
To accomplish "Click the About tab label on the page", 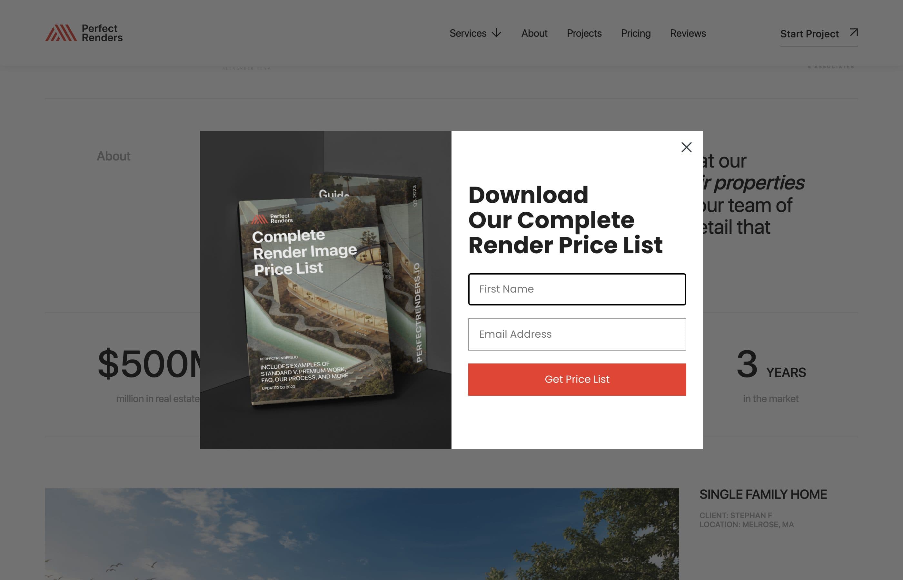I will coord(114,156).
